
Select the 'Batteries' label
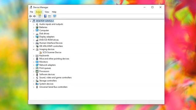pyautogui.click(x=43, y=27)
